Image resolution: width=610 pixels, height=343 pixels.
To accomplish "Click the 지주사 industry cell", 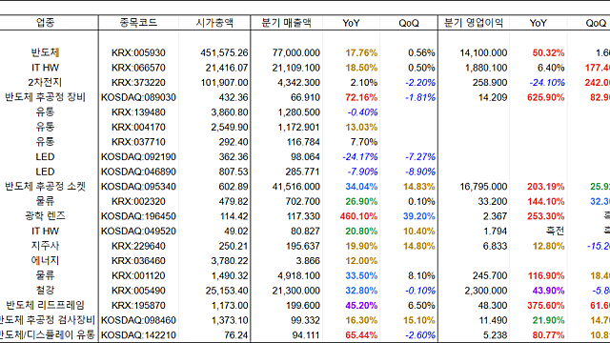I will point(45,246).
